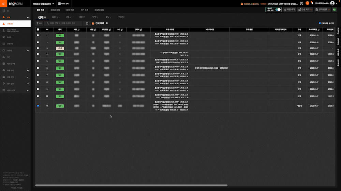341x191 pixels.
Task: Click the BROJ CRM logo
Action: tap(16, 4)
